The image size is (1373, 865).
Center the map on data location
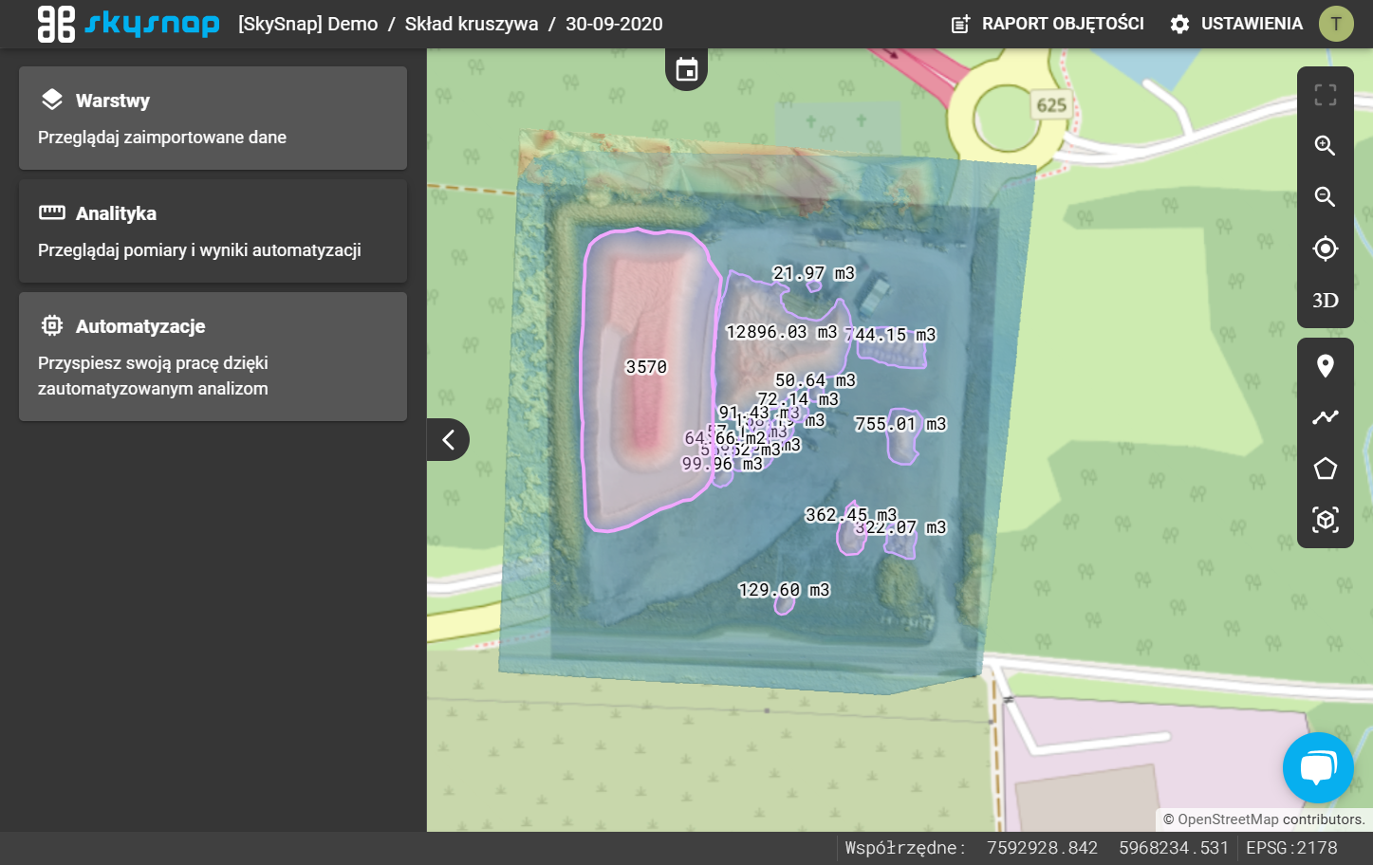tap(1326, 248)
